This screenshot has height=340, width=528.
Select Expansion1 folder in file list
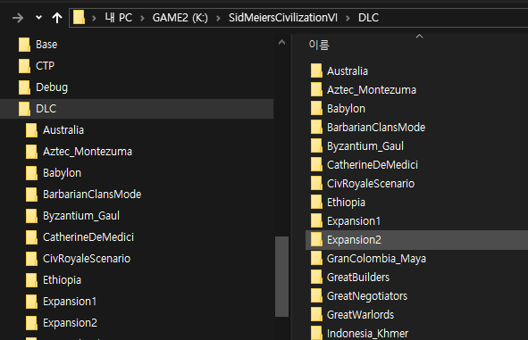pos(354,221)
